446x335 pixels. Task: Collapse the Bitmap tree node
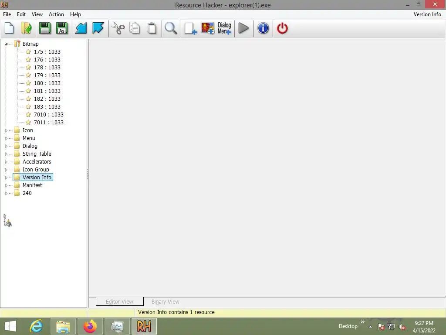(6, 44)
